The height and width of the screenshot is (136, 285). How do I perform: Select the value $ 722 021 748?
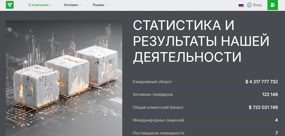(x=263, y=107)
